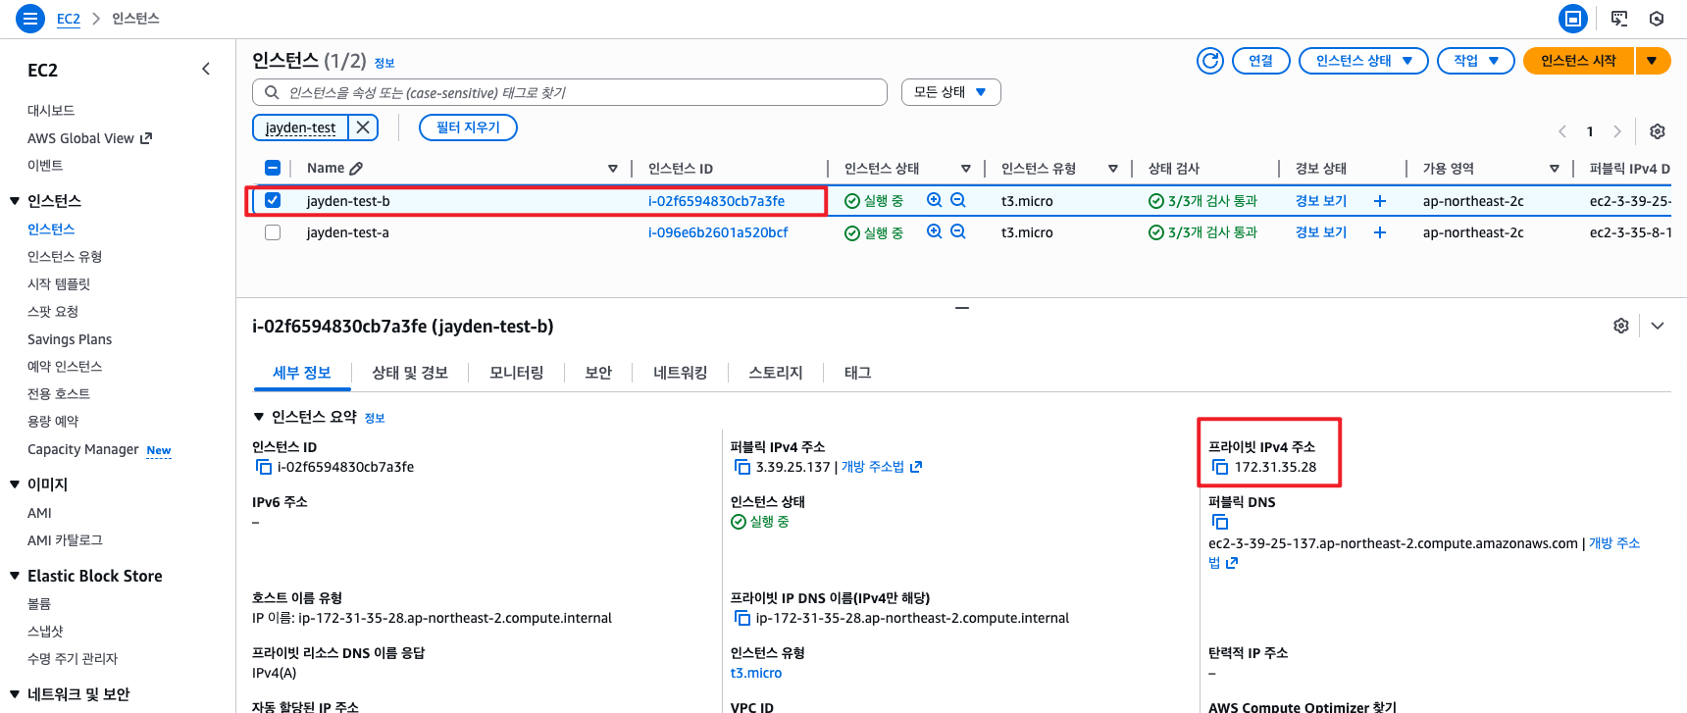Check the jayden-test-a row checkbox
Viewport: 1687px width, 713px height.
[273, 232]
